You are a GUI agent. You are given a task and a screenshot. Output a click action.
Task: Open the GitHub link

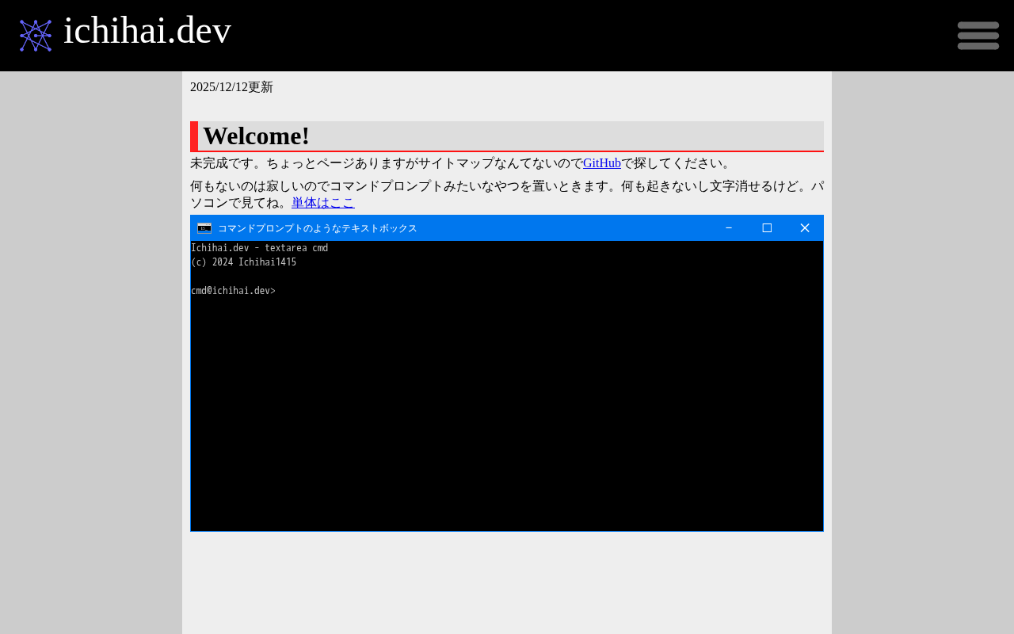[x=602, y=163]
